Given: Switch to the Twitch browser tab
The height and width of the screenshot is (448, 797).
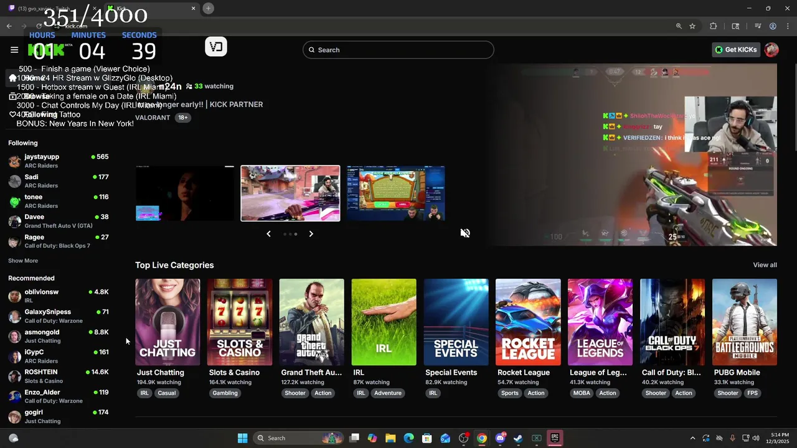Looking at the screenshot, I should [53, 8].
